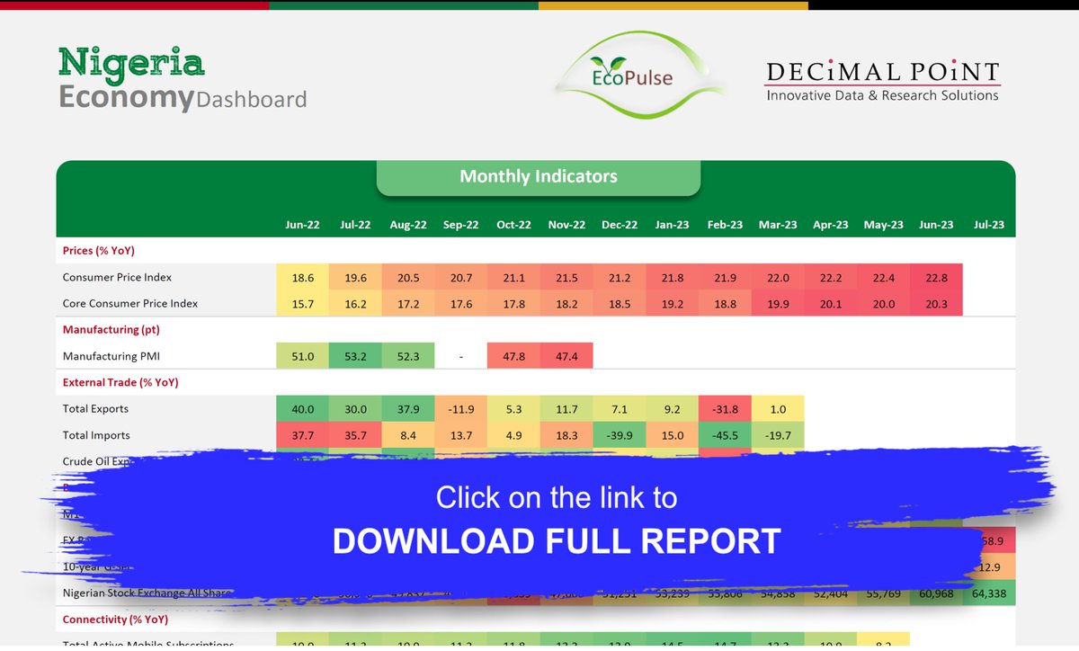Click the Stock Exchange value 64,338
1079x651 pixels.
[x=988, y=593]
